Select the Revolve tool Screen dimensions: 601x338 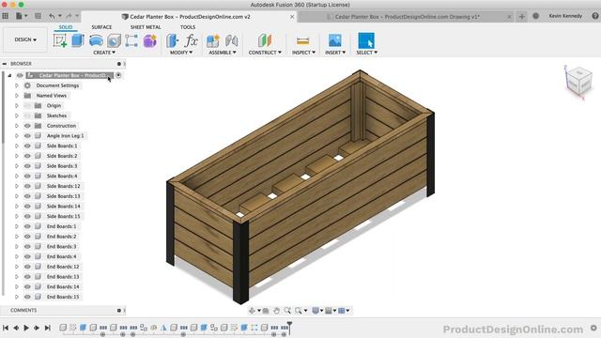pos(96,40)
